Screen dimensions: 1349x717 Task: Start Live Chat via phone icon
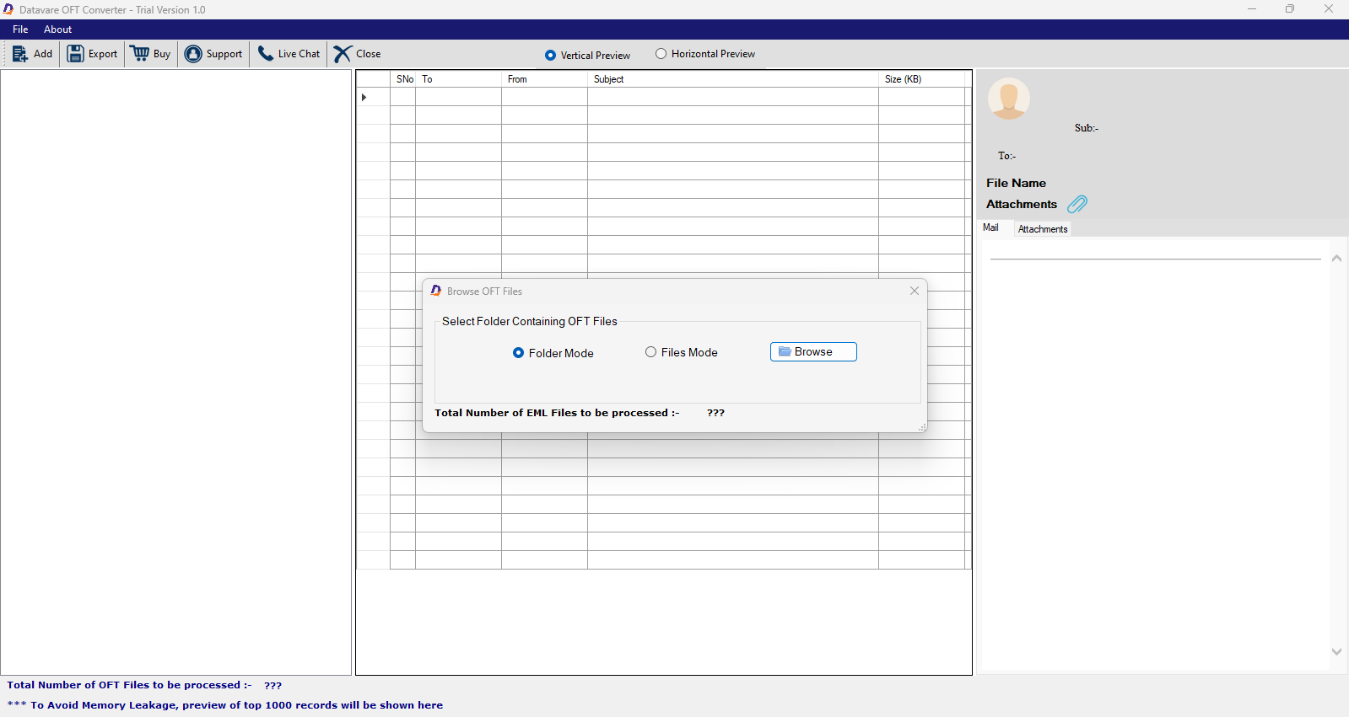[266, 54]
